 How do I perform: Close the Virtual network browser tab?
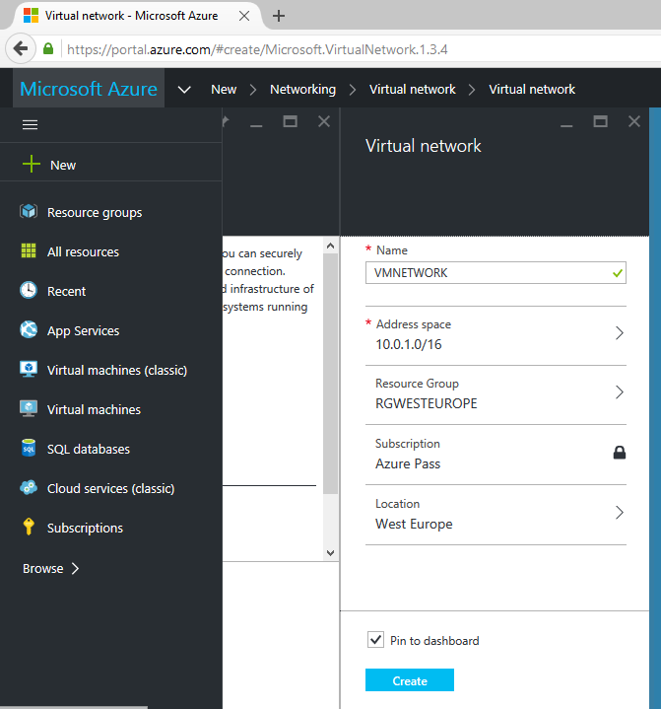[244, 16]
